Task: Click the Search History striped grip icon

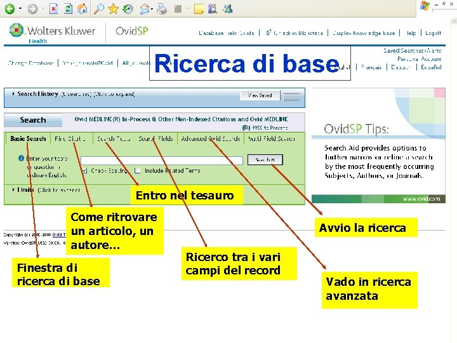Action: [291, 96]
